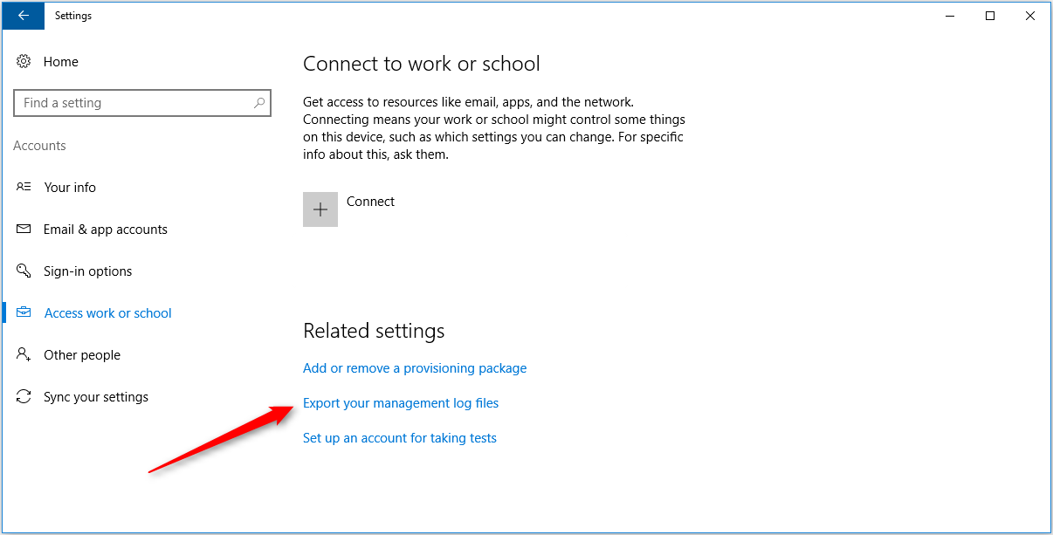Viewport: 1053px width, 535px height.
Task: Open Sync your settings
Action: tap(96, 397)
